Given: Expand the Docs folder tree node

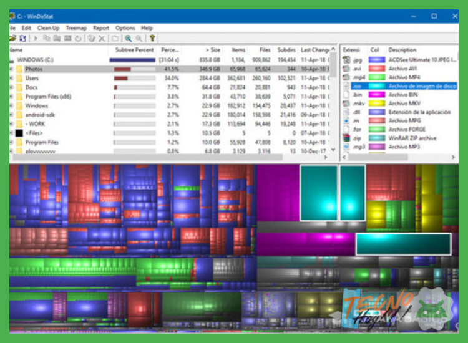Looking at the screenshot, I should (x=11, y=87).
